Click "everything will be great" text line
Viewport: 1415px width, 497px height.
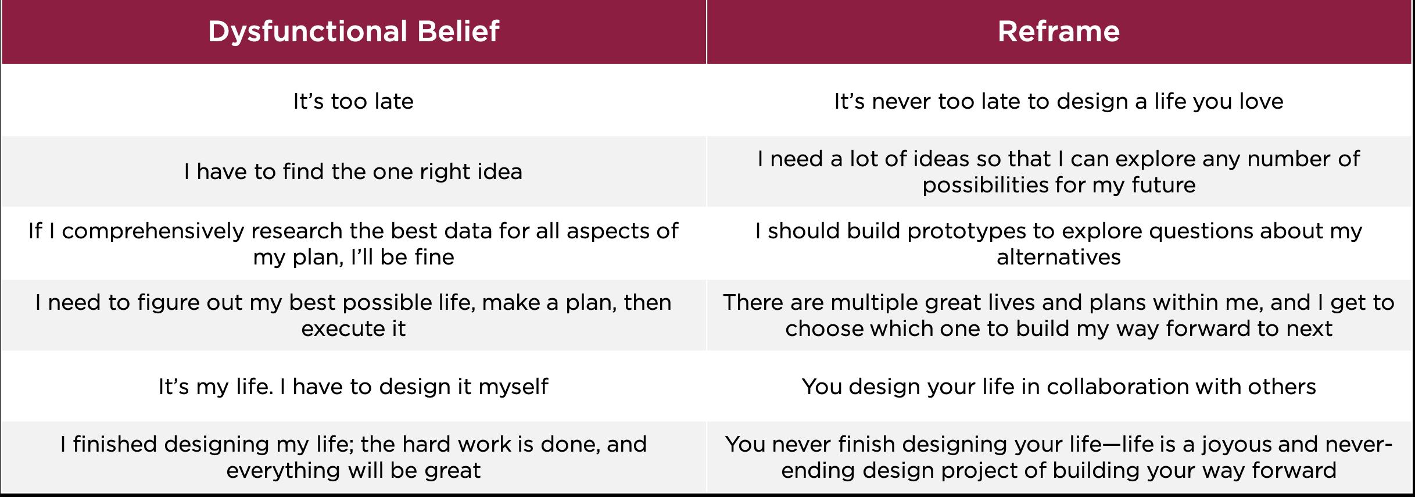click(353, 470)
